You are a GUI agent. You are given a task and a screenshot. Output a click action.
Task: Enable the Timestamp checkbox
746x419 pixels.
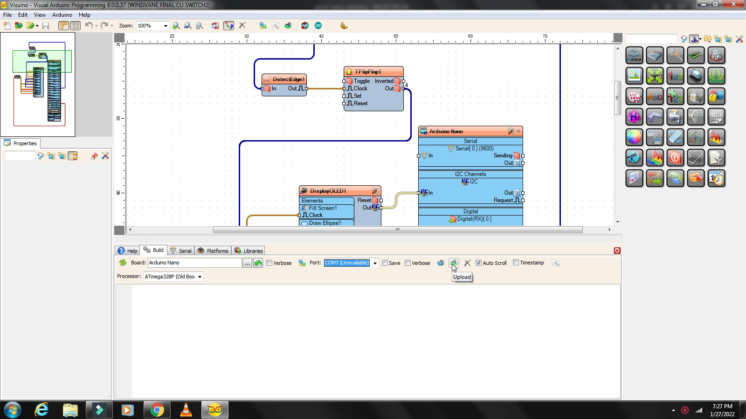516,263
